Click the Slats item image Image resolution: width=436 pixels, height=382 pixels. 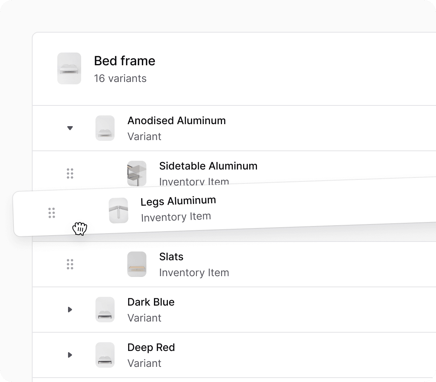137,264
